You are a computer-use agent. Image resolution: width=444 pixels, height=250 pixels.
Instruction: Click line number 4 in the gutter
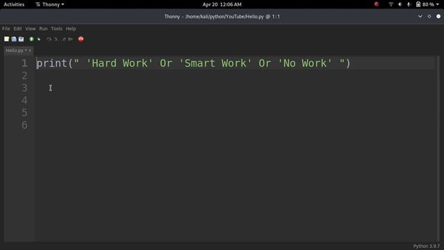(25, 100)
